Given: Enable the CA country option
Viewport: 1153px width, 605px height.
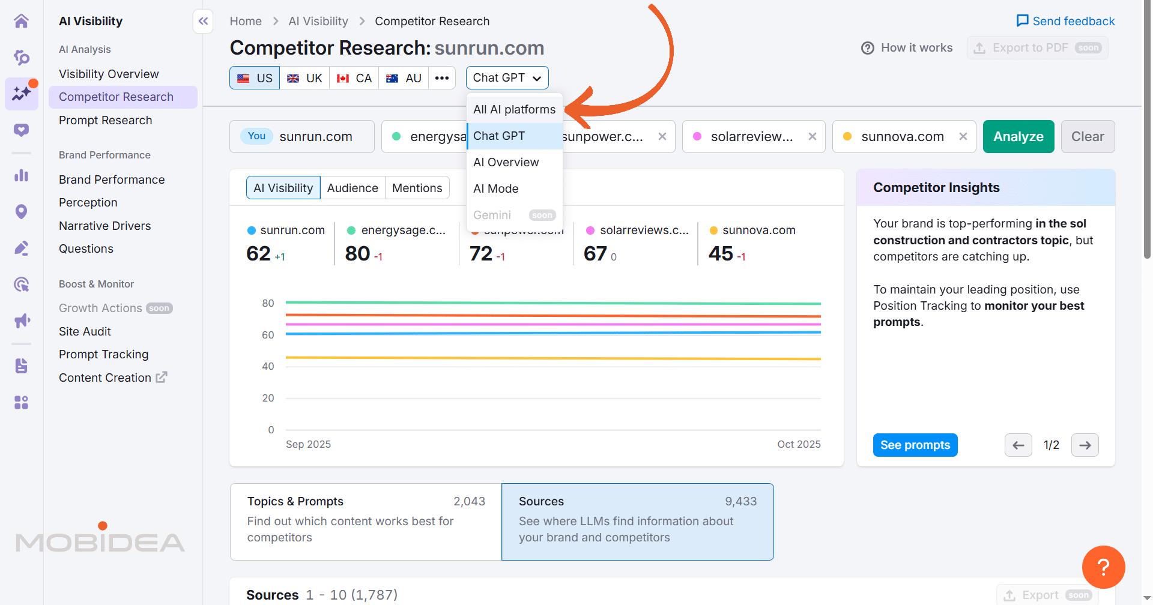Looking at the screenshot, I should click(x=354, y=77).
